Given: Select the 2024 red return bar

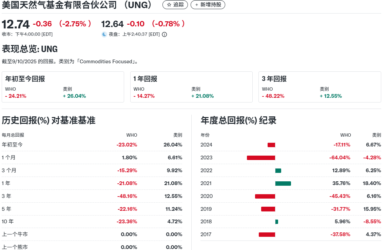Looking at the screenshot, I should [271, 145].
